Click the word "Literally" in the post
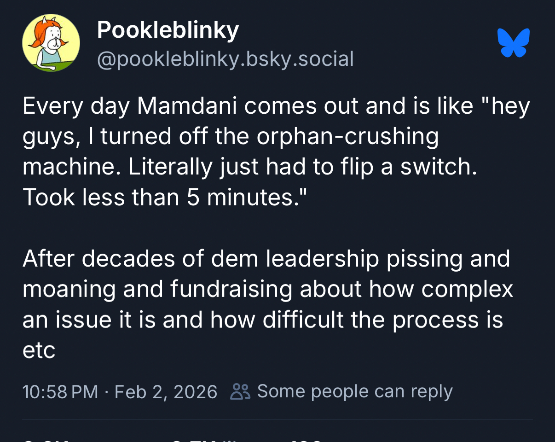This screenshot has width=555, height=442. coord(170,167)
